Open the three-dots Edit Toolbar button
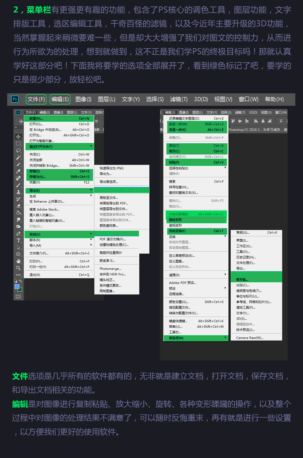Image resolution: width=303 pixels, height=458 pixels. point(18,275)
